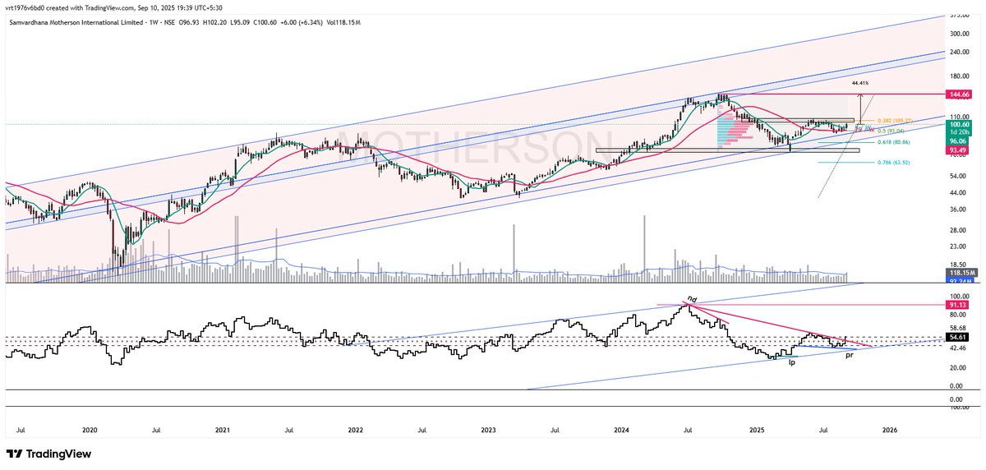Image resolution: width=986 pixels, height=470 pixels.
Task: Click the 300.00 price axis tick
Action: 958,34
